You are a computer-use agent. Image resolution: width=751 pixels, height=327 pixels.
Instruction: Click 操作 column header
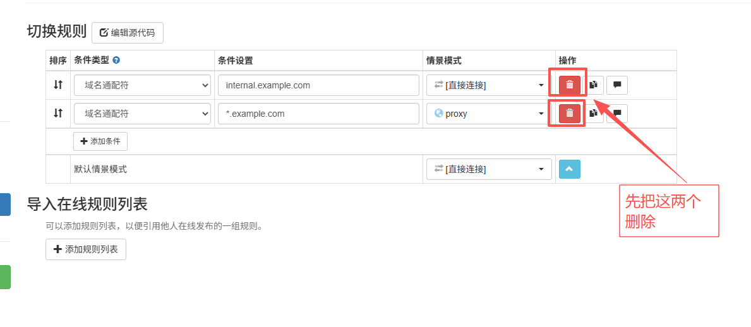click(568, 61)
